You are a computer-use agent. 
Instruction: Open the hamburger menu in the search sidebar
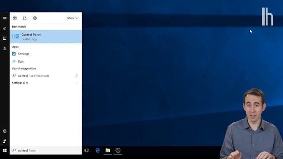5,18
